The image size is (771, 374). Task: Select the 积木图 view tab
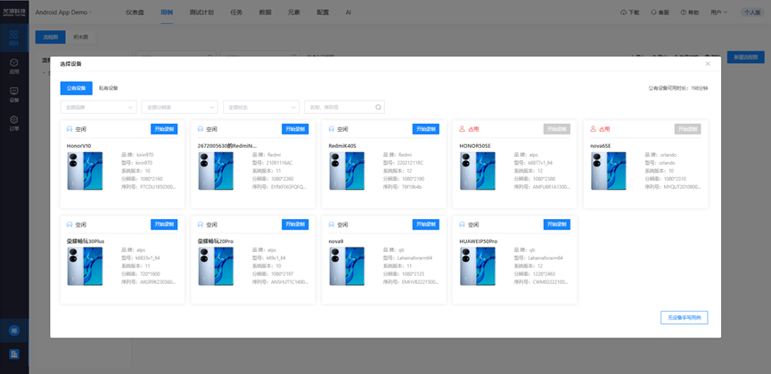coord(80,37)
